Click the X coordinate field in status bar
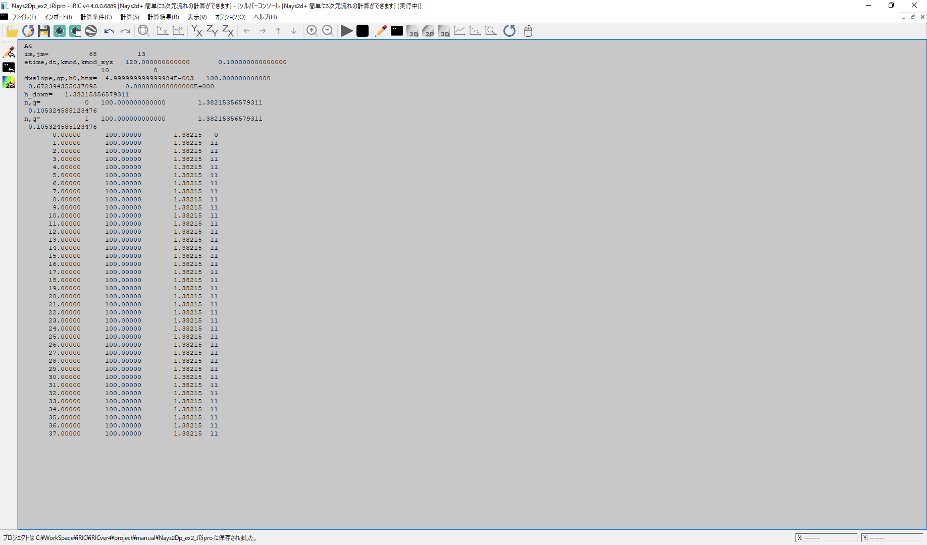This screenshot has height=545, width=927. [x=827, y=538]
